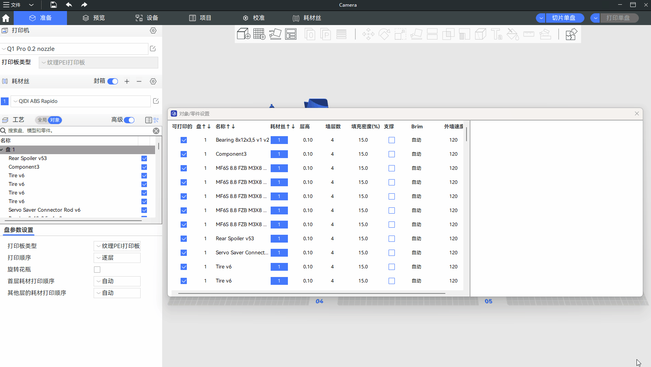Screen dimensions: 651x367
Task: Click the Auto orient toolbar icon
Action: (x=275, y=34)
